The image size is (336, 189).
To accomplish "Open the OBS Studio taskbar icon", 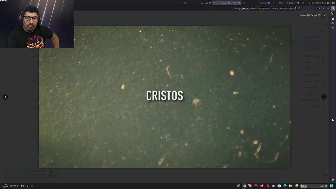I will point(256,186).
